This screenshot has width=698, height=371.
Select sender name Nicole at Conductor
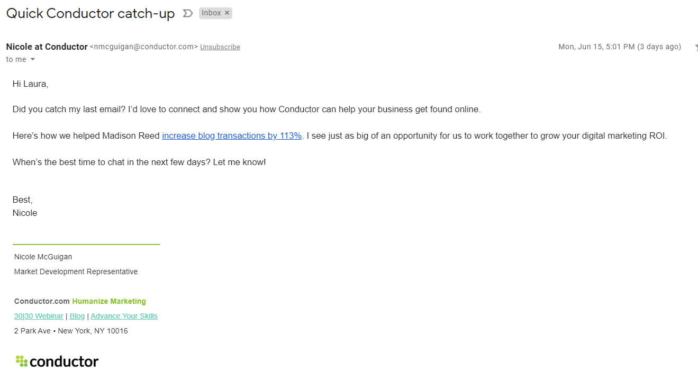[47, 47]
